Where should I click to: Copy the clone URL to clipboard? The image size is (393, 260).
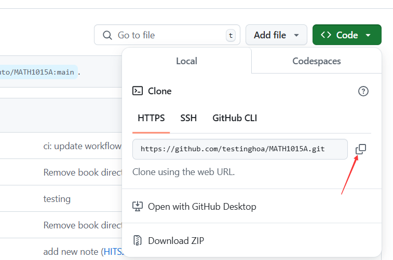pyautogui.click(x=361, y=149)
